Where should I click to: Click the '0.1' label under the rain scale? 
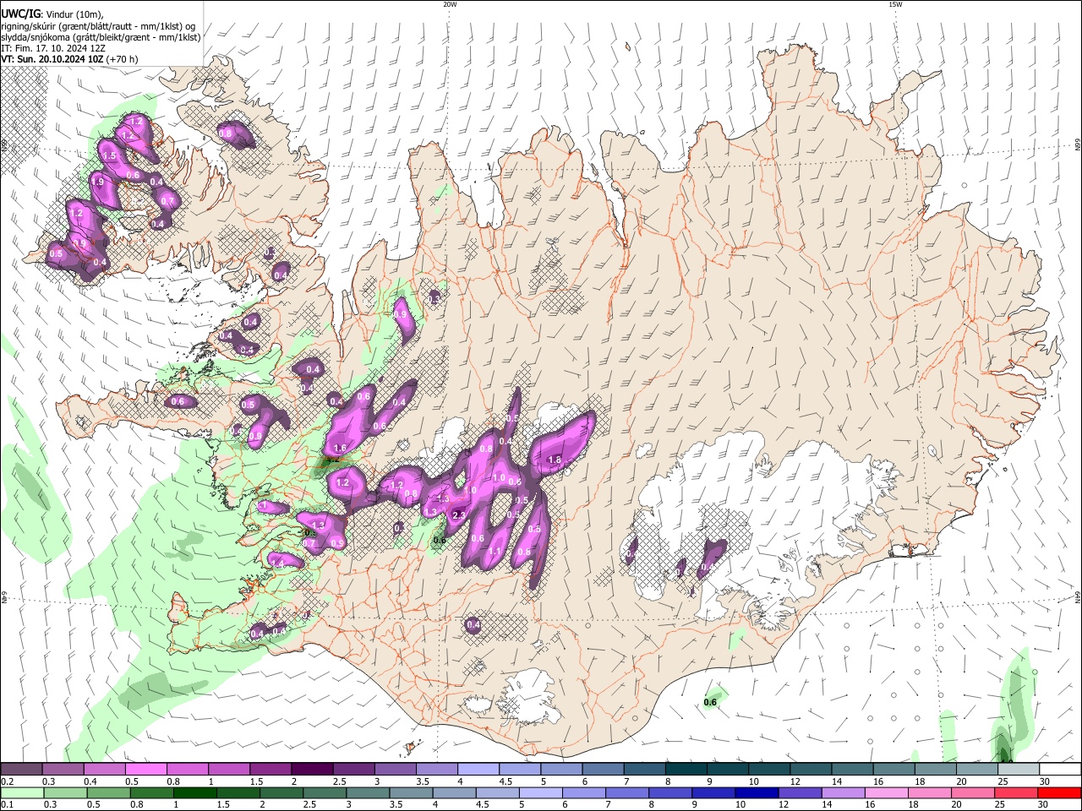coord(8,805)
